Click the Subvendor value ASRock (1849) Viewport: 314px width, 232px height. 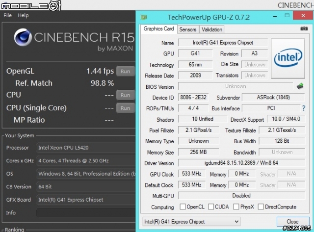click(x=273, y=98)
